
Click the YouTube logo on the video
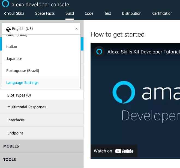pyautogui.click(x=124, y=151)
